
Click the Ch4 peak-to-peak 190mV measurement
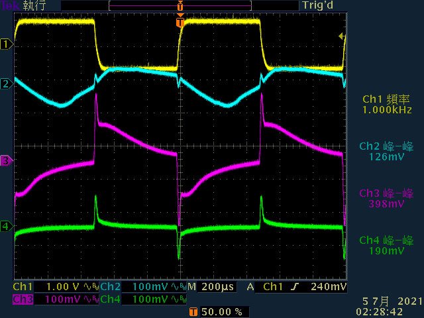point(387,245)
